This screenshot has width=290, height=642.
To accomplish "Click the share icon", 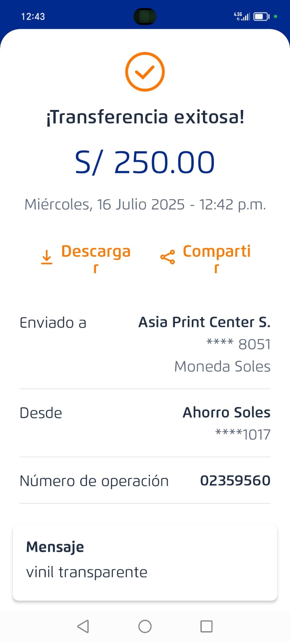I will click(x=167, y=257).
